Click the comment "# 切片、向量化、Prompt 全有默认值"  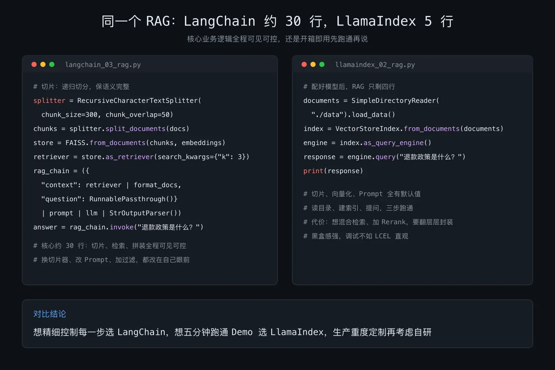pyautogui.click(x=362, y=194)
